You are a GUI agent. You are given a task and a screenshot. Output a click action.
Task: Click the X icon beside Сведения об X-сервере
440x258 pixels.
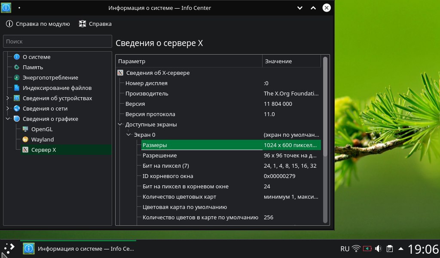pyautogui.click(x=120, y=73)
